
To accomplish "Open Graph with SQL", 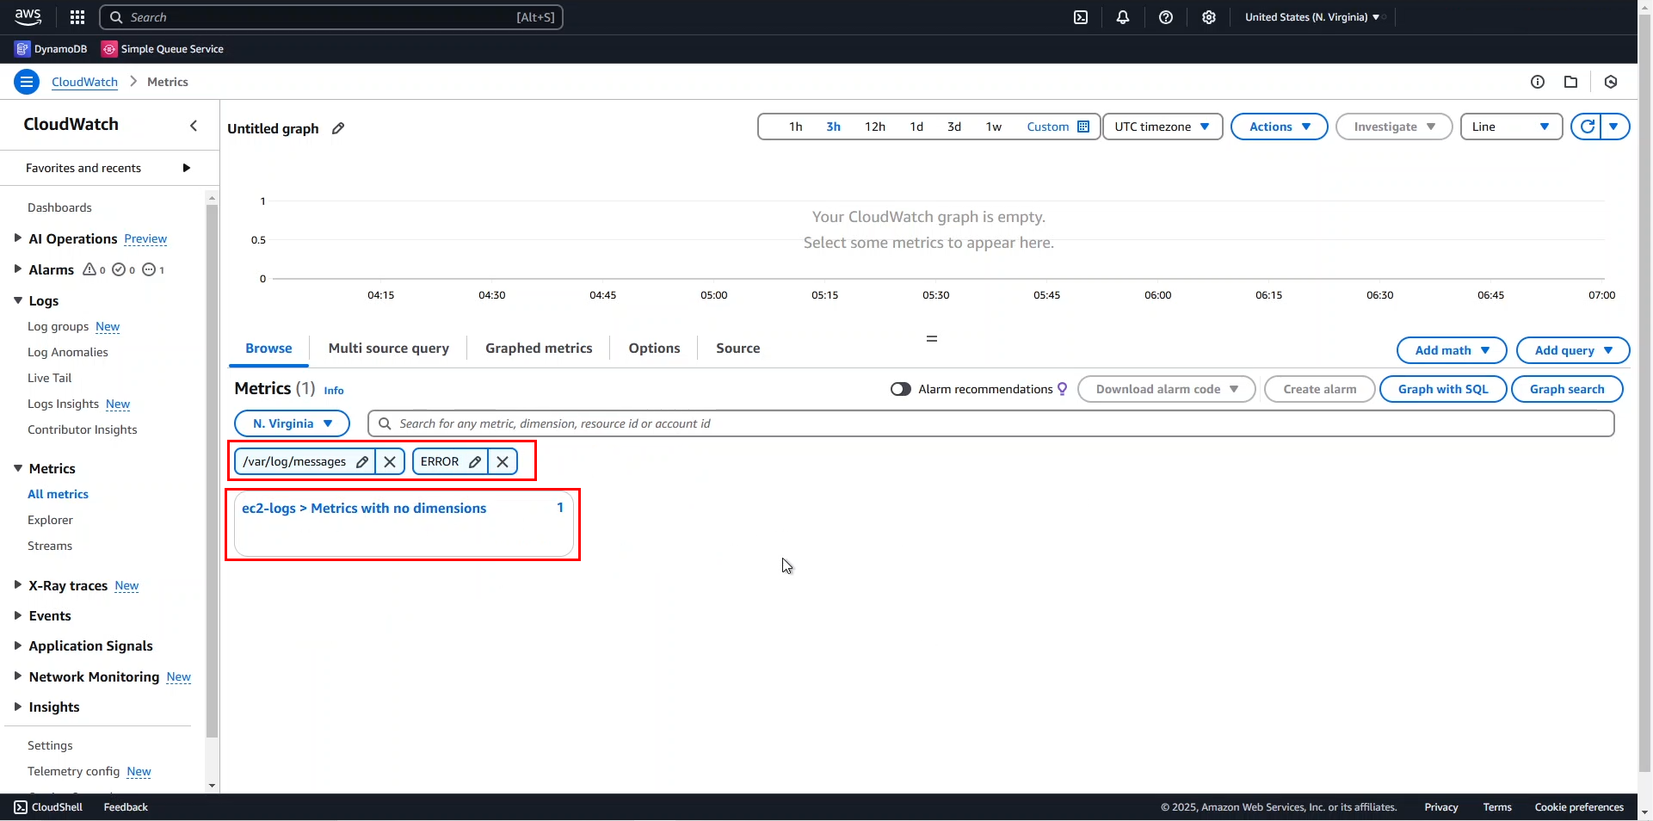I will (1442, 389).
